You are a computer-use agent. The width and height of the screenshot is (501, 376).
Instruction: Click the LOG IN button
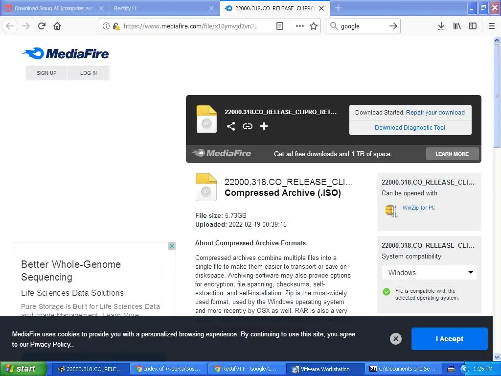pyautogui.click(x=89, y=73)
